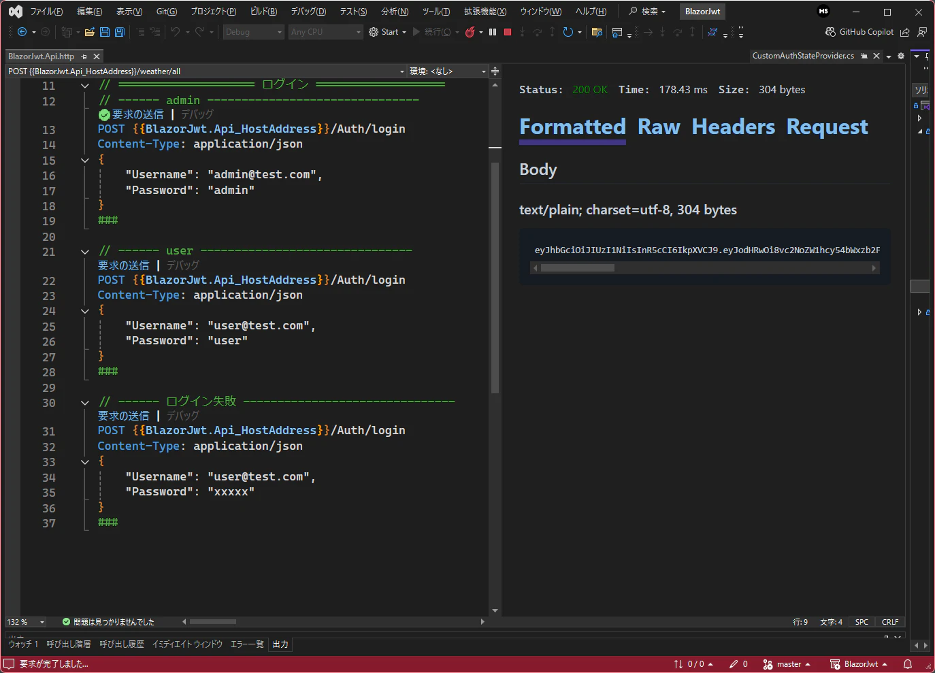
Task: Open GitHub Copilot from the toolbar
Action: click(x=859, y=32)
